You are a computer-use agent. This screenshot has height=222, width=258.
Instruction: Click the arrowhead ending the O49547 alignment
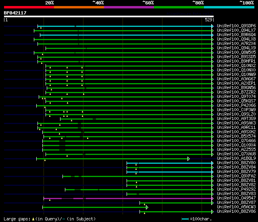click(212, 198)
